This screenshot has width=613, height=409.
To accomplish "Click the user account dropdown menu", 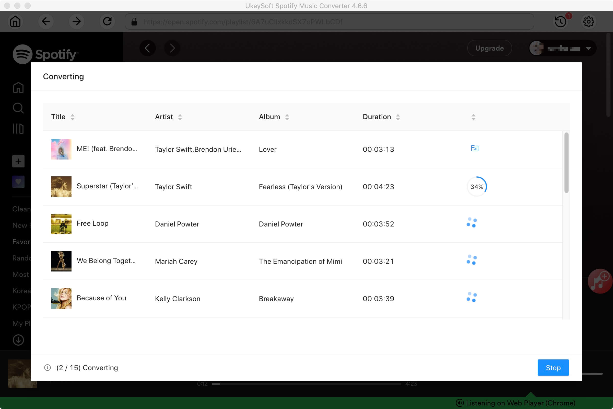I will [x=562, y=48].
